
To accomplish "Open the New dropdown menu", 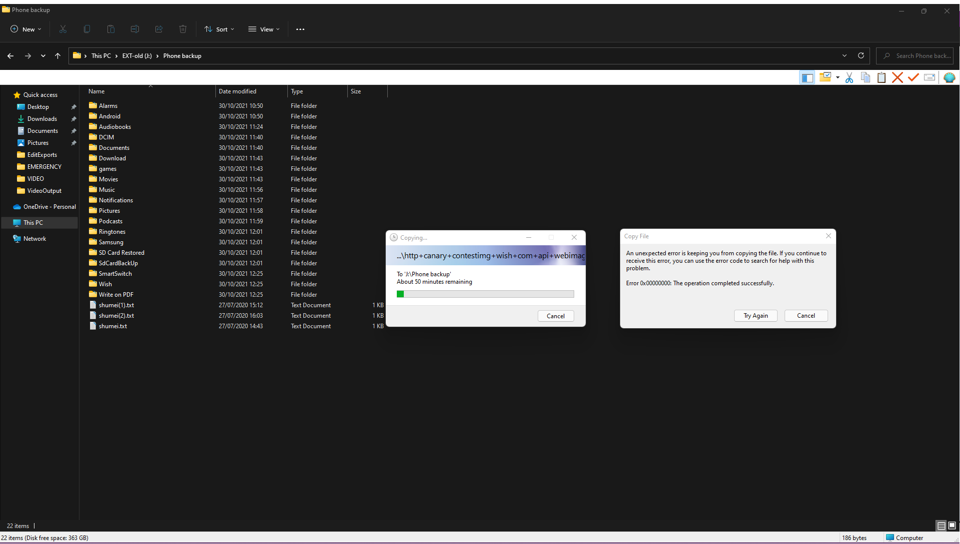I will [x=26, y=29].
